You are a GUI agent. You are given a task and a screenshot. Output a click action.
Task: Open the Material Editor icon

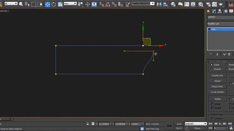coord(201,4)
